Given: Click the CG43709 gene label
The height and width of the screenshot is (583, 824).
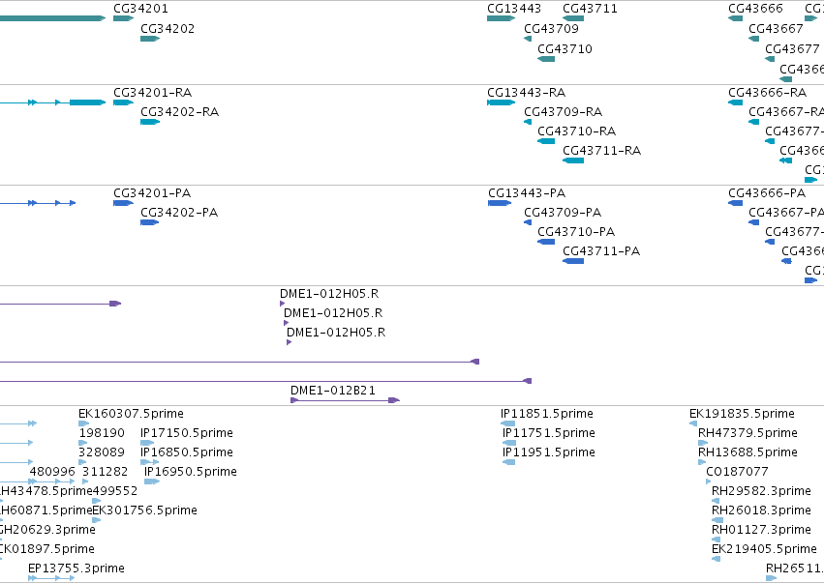Looking at the screenshot, I should point(551,28).
